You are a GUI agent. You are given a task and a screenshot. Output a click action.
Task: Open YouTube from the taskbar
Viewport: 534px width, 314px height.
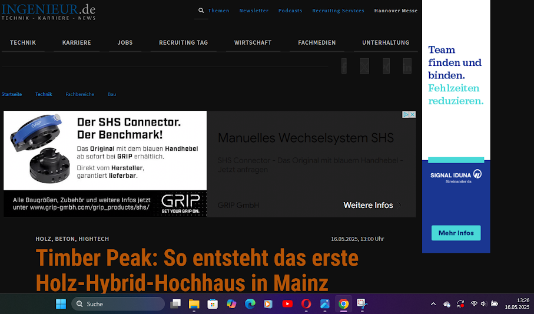point(287,304)
